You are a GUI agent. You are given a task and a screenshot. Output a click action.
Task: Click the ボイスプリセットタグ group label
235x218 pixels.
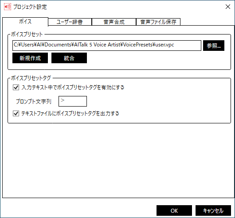tap(31, 78)
